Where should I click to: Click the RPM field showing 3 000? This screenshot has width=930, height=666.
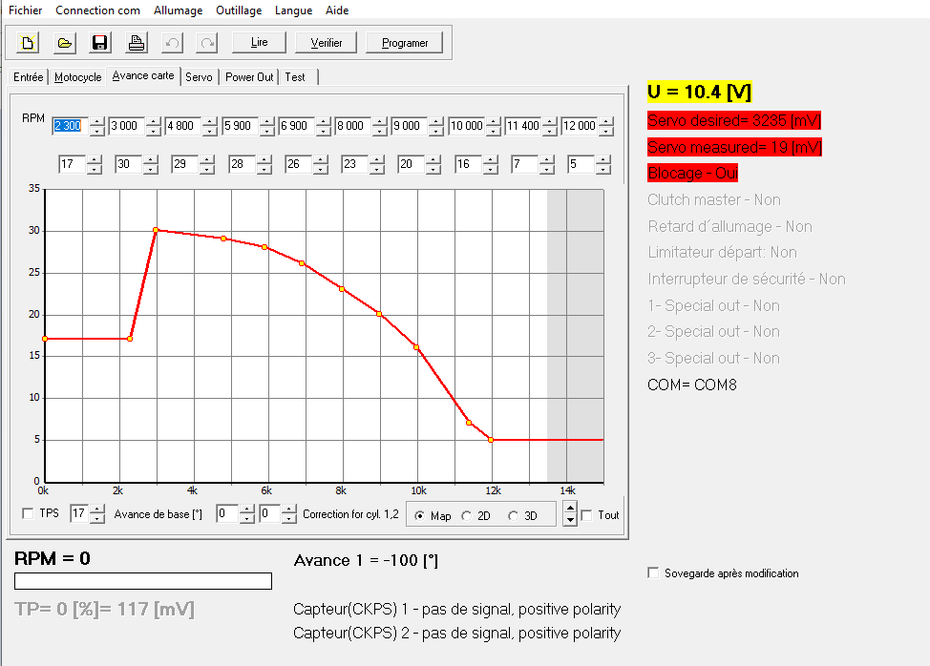click(126, 126)
